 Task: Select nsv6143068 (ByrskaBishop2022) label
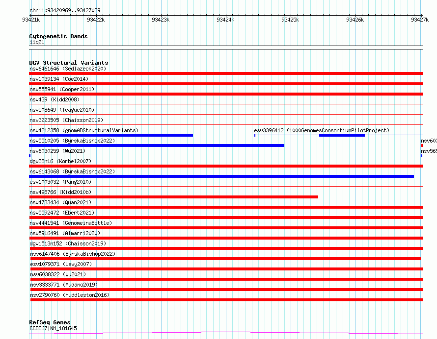72,171
